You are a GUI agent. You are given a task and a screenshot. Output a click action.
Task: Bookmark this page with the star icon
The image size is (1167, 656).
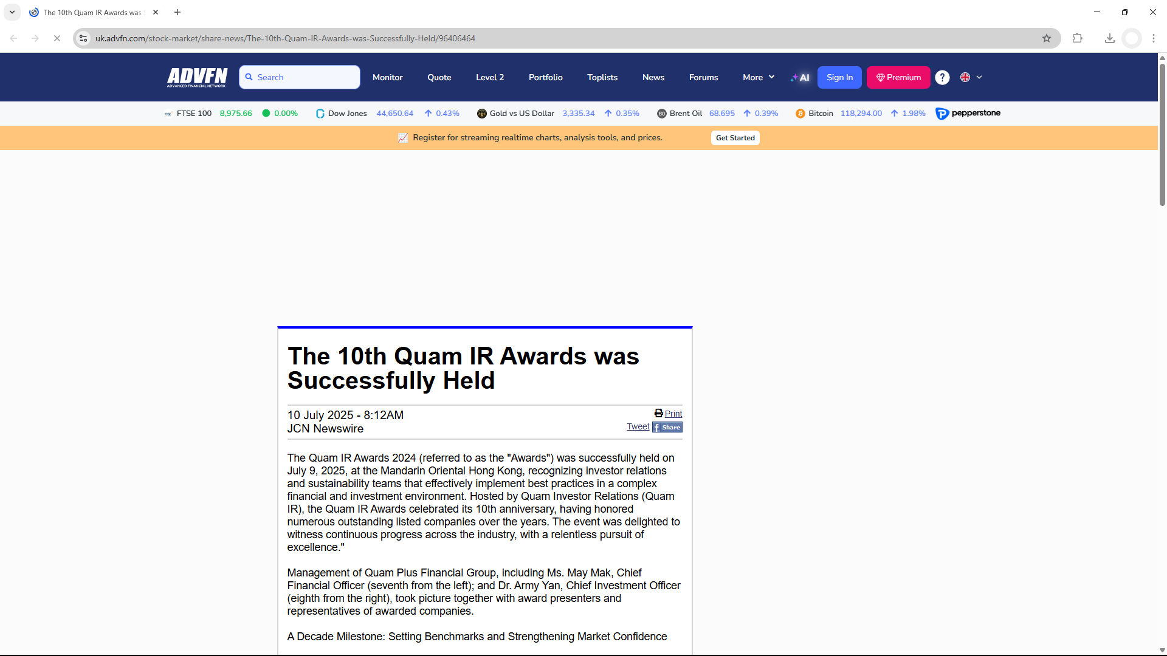click(x=1047, y=38)
